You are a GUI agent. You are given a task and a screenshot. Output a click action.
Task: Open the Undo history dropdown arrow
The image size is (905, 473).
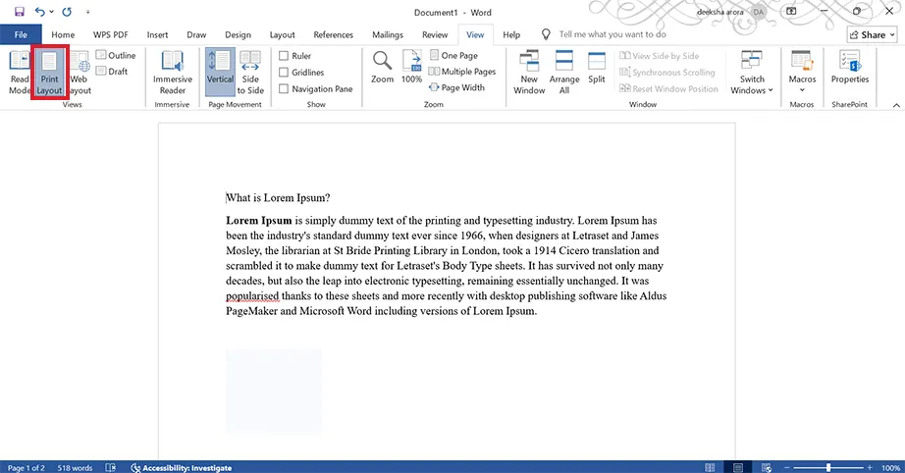click(51, 12)
